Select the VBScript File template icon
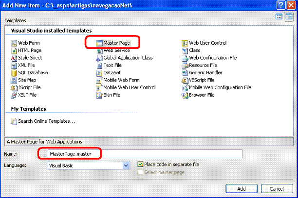 click(185, 80)
